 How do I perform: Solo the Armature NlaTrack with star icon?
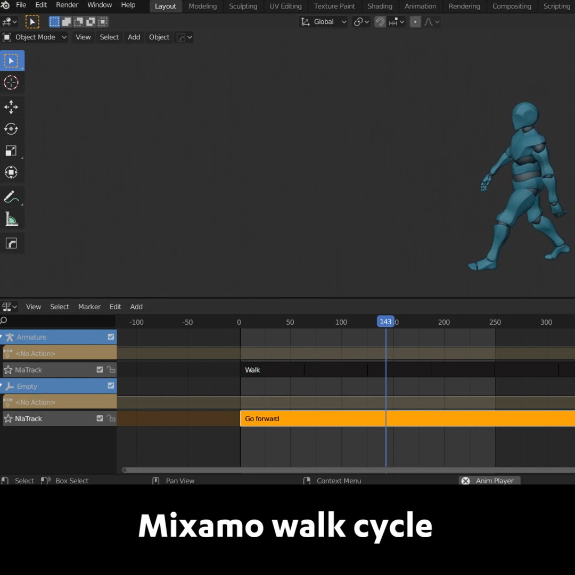8,369
